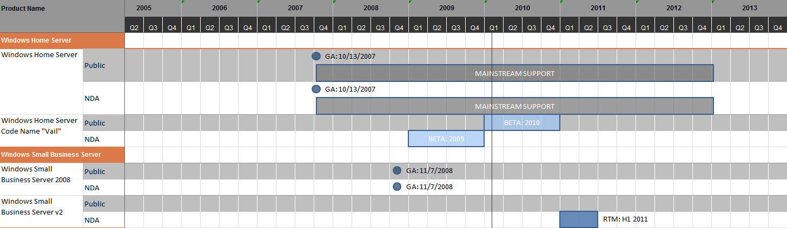Select the 2010 year header
787x228 pixels.
point(523,8)
